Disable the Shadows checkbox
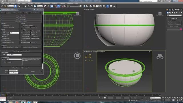Image resolution: width=183 pixels, height=103 pixels. click(2, 37)
